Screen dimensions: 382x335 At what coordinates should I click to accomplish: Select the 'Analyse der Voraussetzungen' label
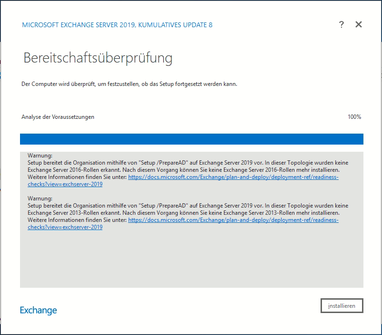pos(58,117)
